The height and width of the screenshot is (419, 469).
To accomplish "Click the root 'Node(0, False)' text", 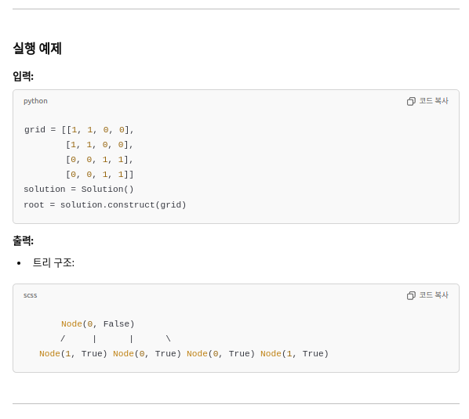I will [98, 324].
